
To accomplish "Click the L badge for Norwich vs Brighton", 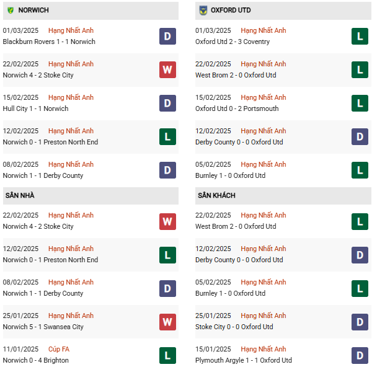I will point(167,355).
